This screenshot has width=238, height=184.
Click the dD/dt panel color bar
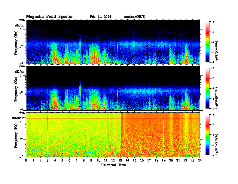tap(207, 88)
